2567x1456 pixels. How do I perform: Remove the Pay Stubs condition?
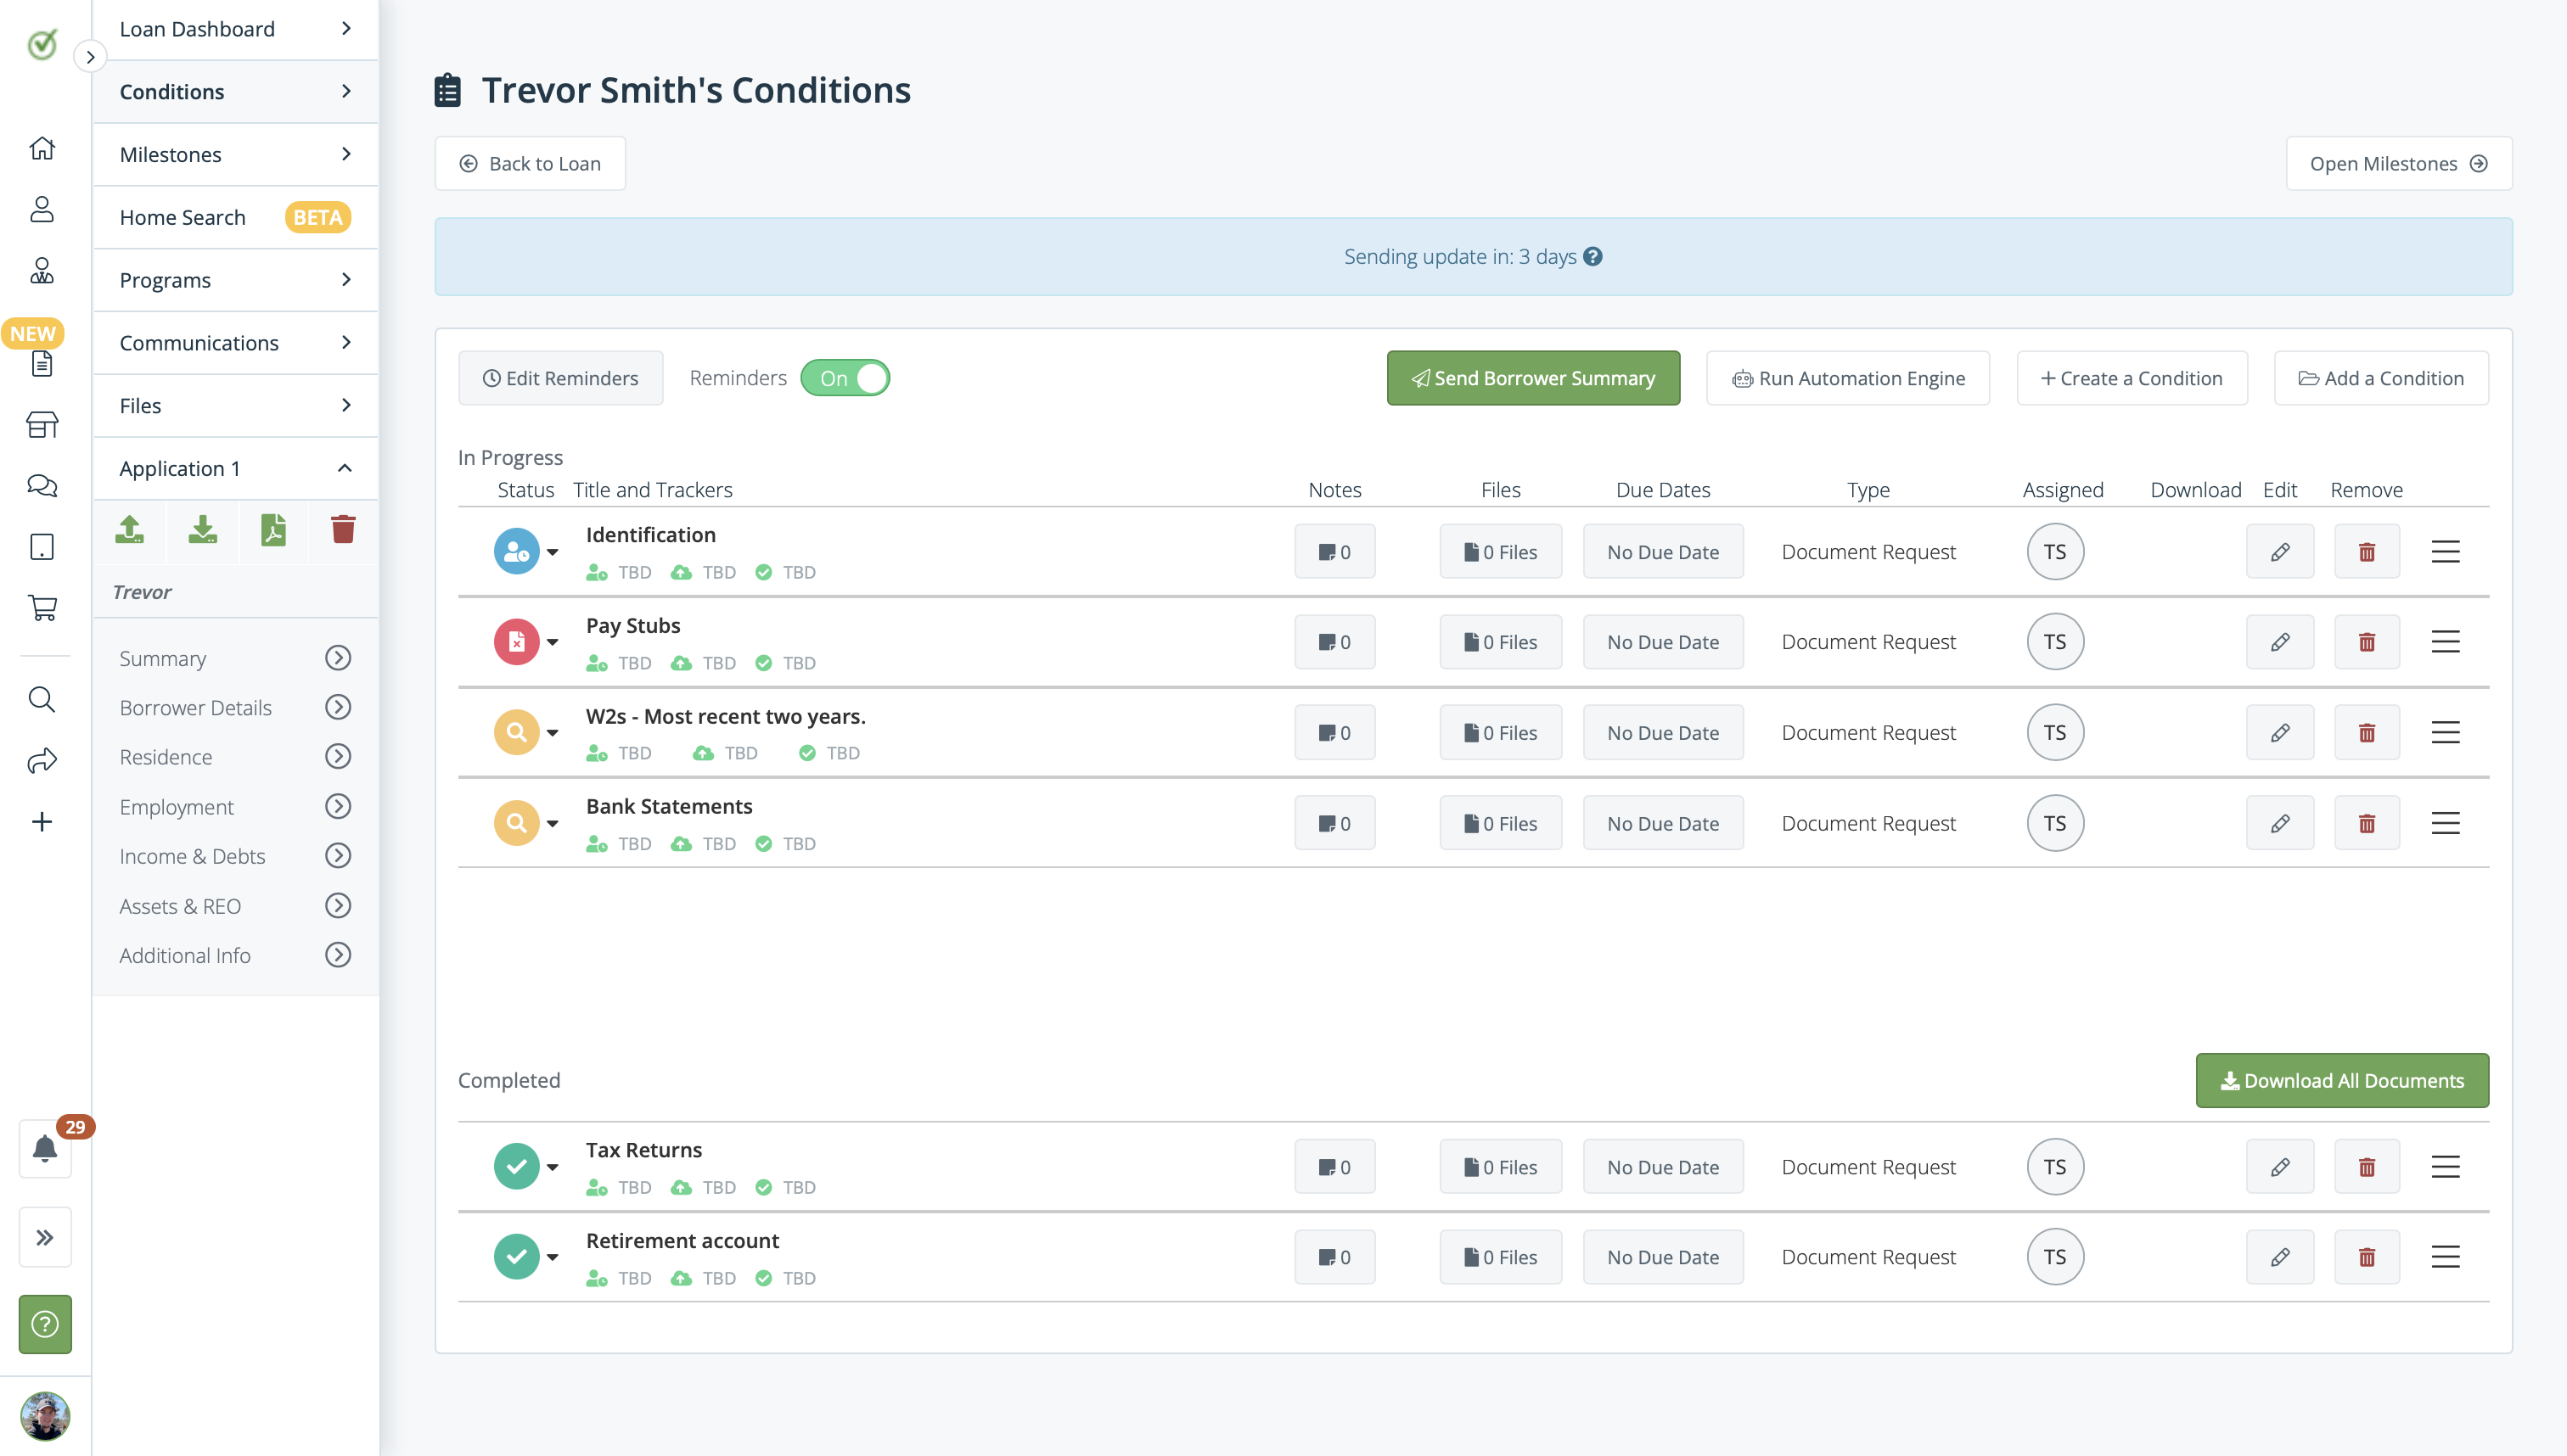[x=2367, y=642]
